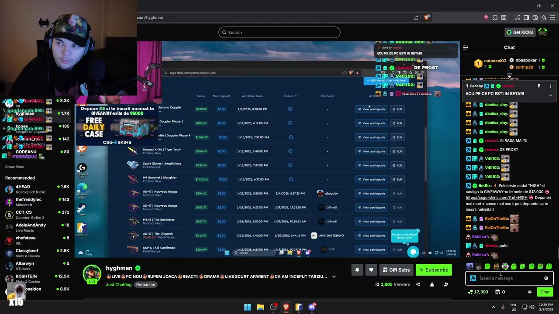Click the Just Chatting category link

point(118,284)
